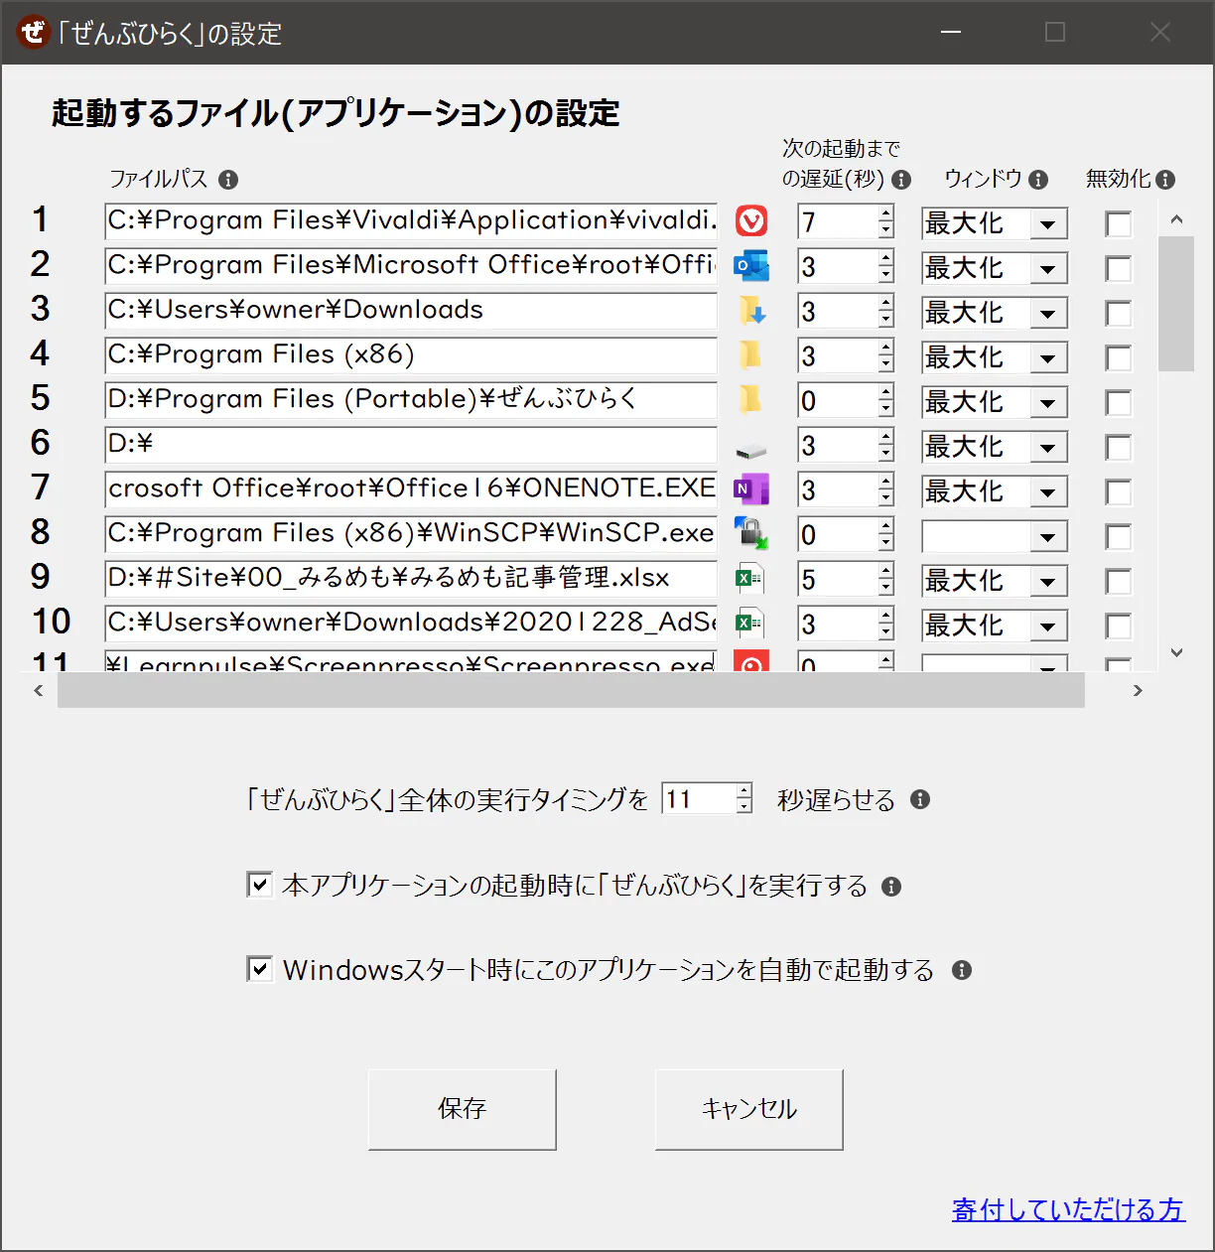Tick 無効化 checkbox for Downloads row
The width and height of the screenshot is (1215, 1252).
coord(1119,313)
